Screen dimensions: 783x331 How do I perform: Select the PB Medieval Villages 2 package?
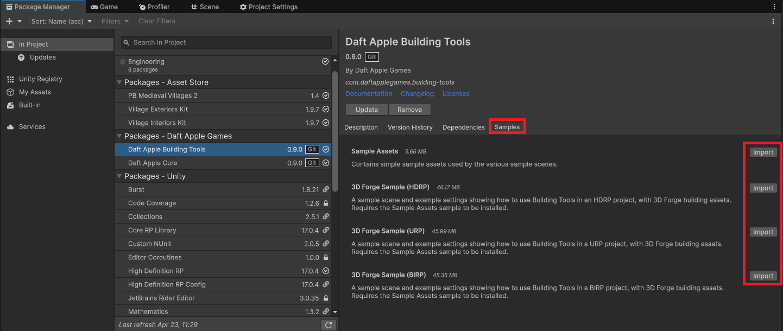coord(223,96)
